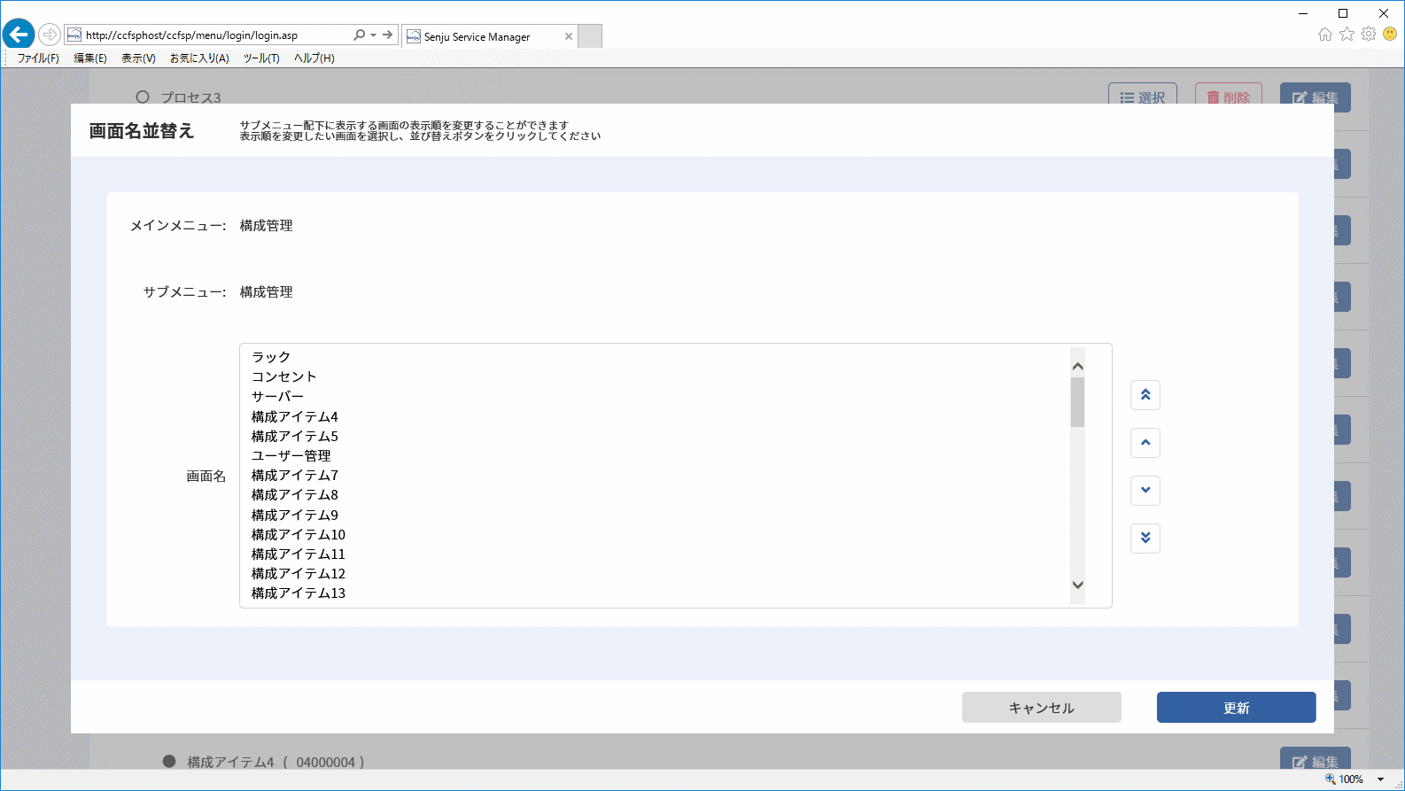This screenshot has height=791, width=1405.
Task: Move selected screen to the top
Action: coord(1145,395)
